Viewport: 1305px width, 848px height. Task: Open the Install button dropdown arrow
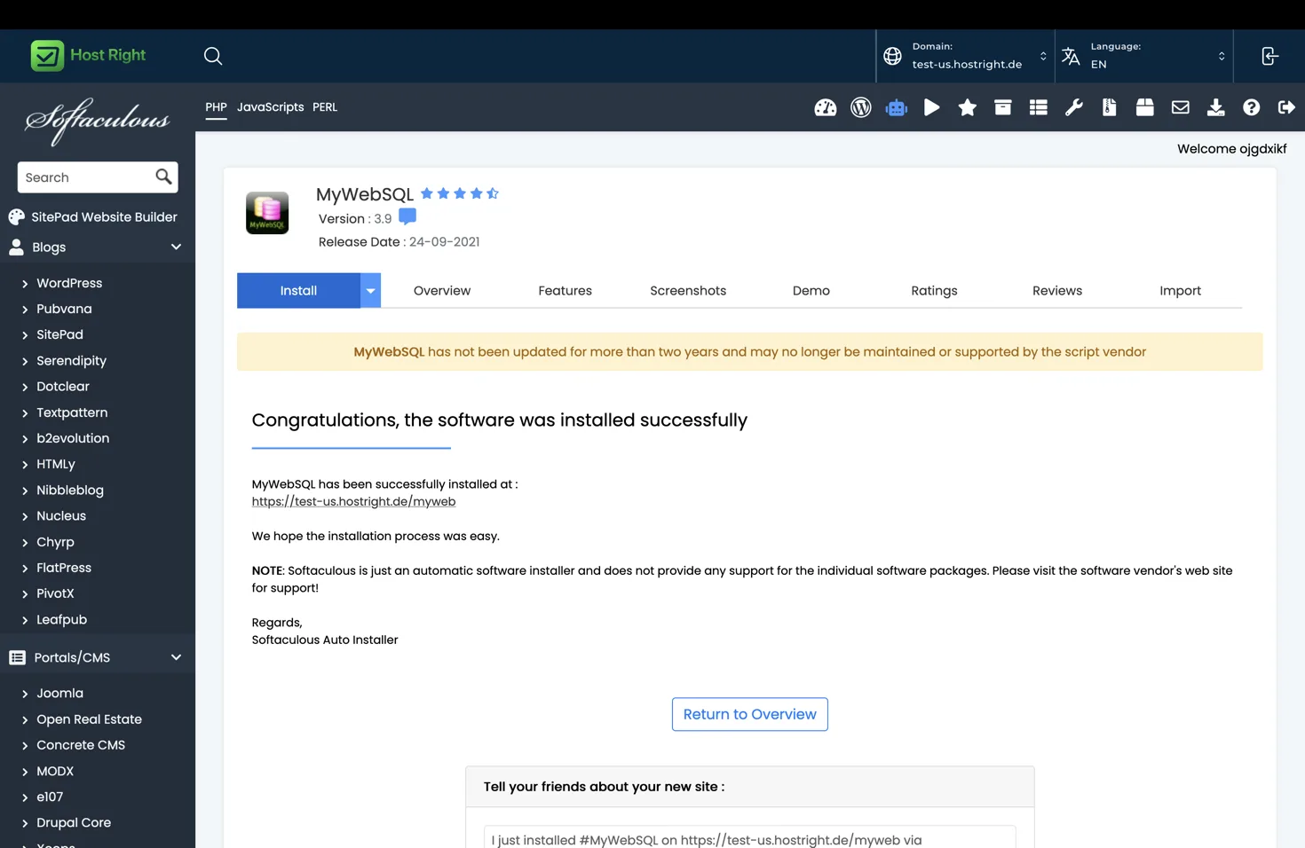click(x=370, y=291)
